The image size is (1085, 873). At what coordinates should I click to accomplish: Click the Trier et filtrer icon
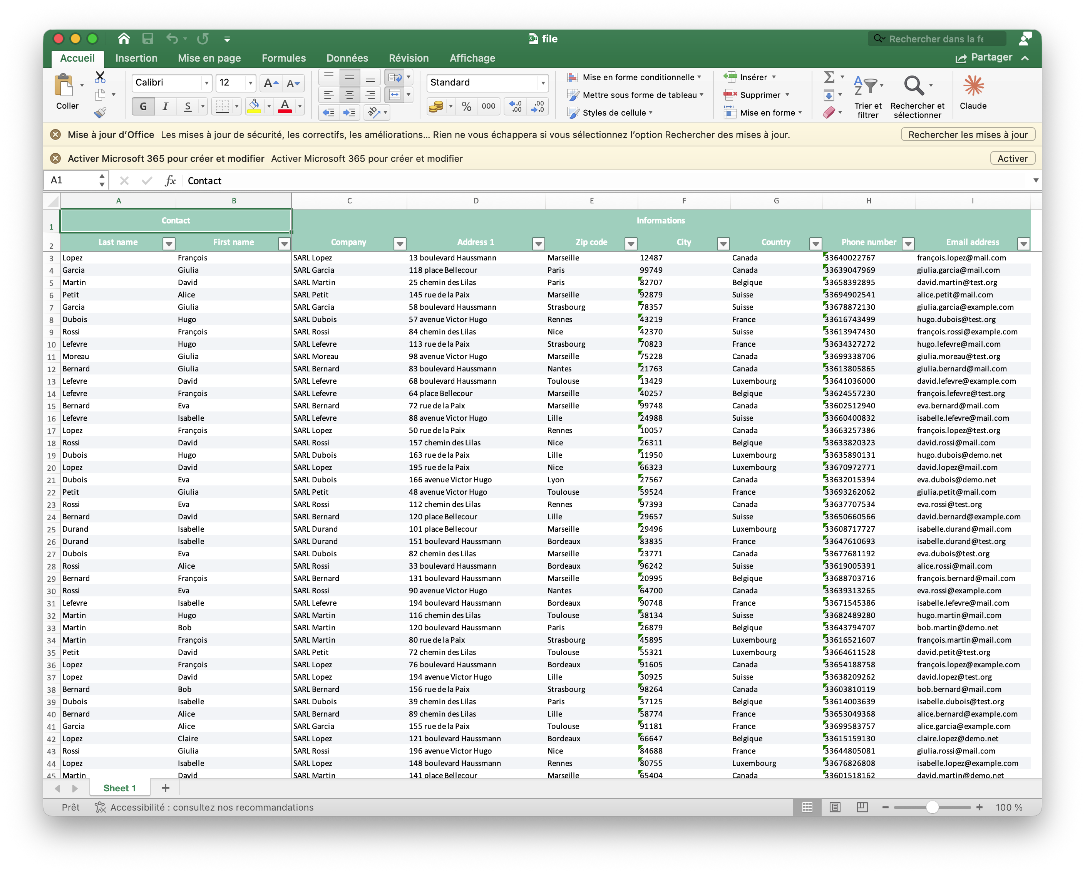point(867,86)
